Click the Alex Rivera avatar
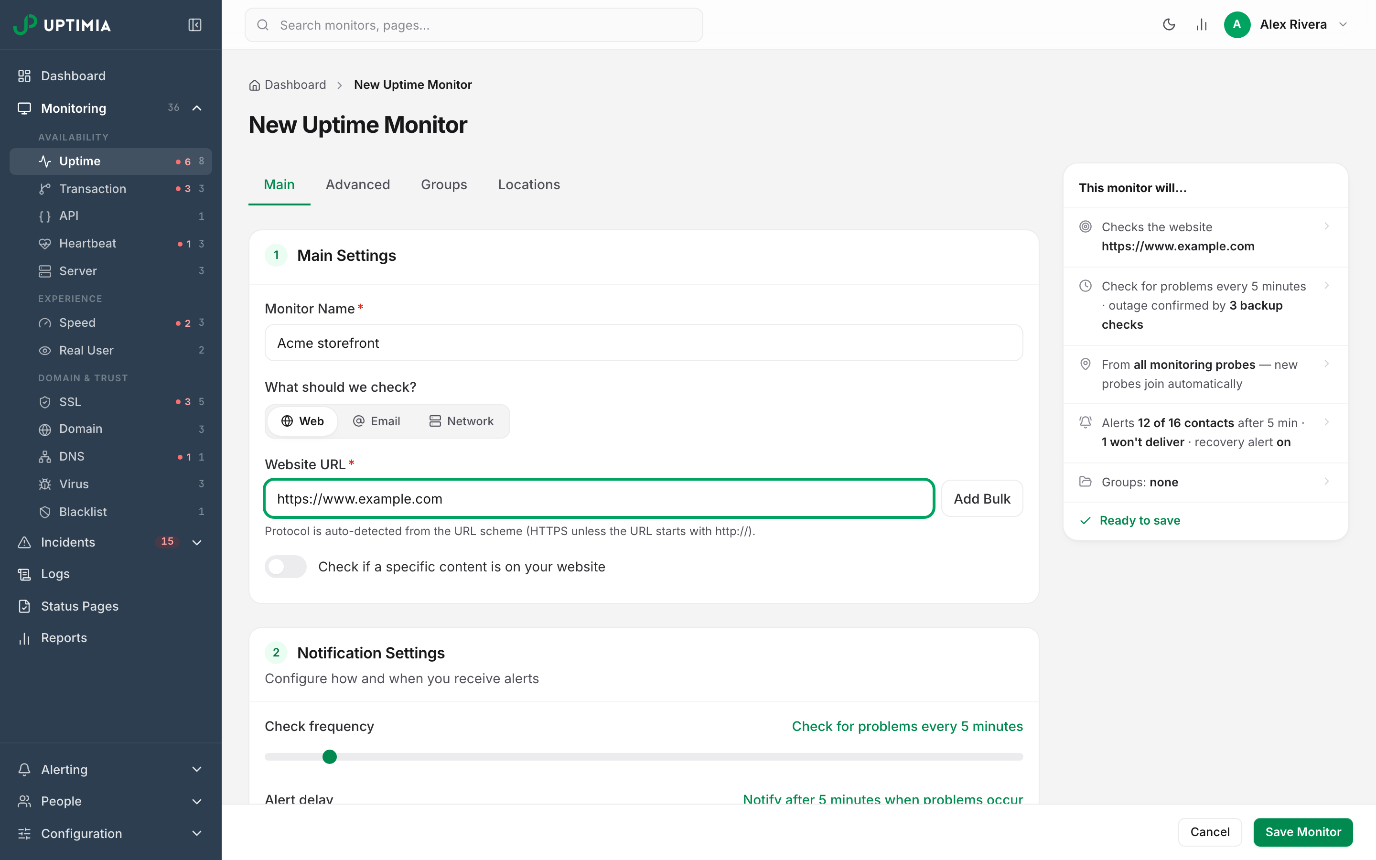This screenshot has height=860, width=1376. (x=1236, y=24)
